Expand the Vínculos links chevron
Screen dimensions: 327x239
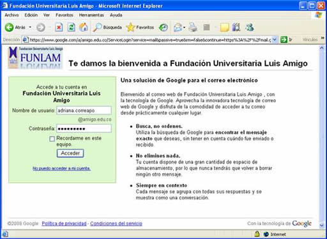coord(323,38)
